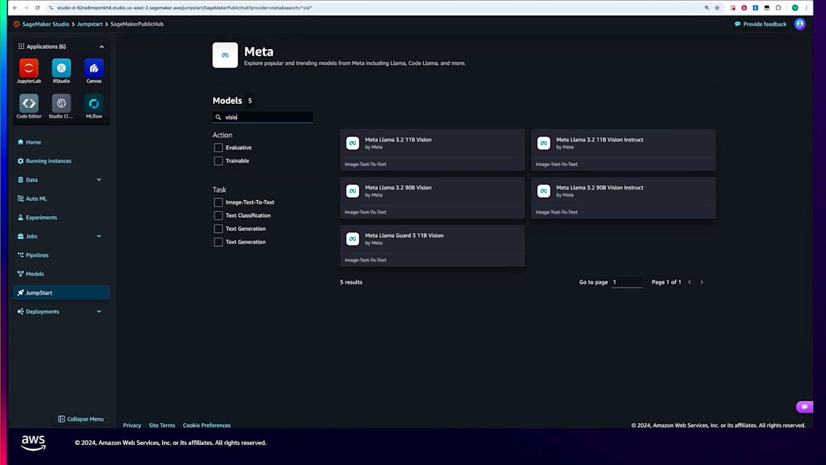The width and height of the screenshot is (826, 465).
Task: Click the Meta icon on Llama 3.2 90B Vision card
Action: (352, 191)
